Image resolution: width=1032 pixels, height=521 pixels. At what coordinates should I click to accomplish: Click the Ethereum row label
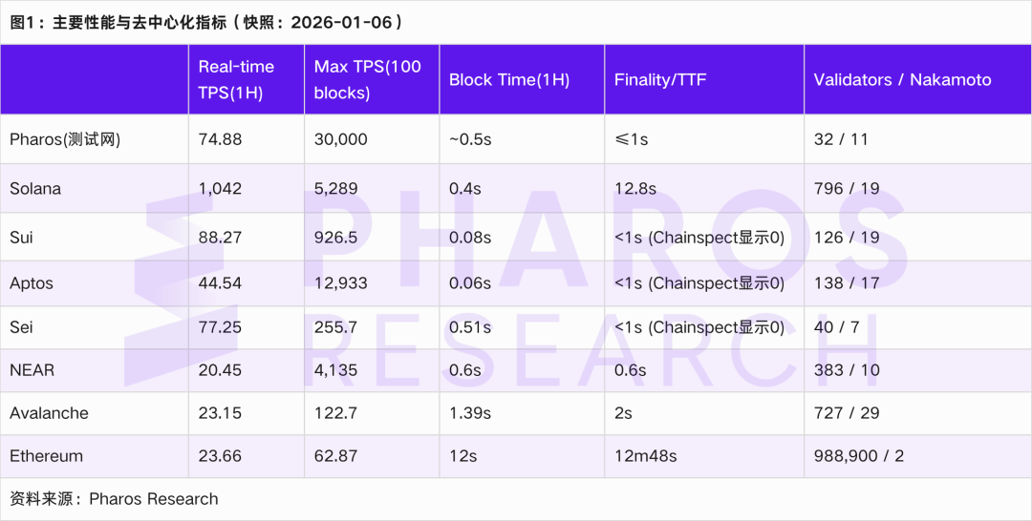46,456
